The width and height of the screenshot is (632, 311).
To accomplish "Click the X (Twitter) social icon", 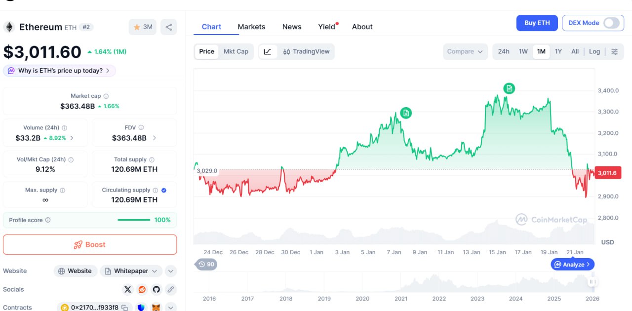I will coord(128,289).
